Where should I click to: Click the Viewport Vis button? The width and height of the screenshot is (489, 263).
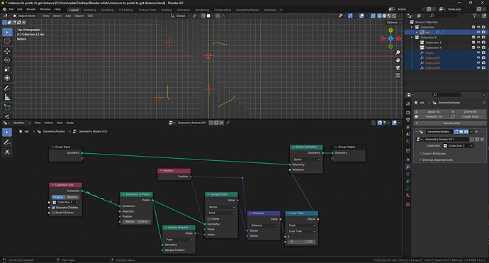(x=432, y=117)
